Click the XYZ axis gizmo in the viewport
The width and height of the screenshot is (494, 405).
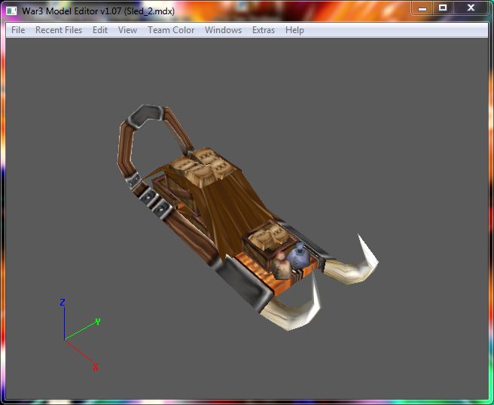click(81, 334)
